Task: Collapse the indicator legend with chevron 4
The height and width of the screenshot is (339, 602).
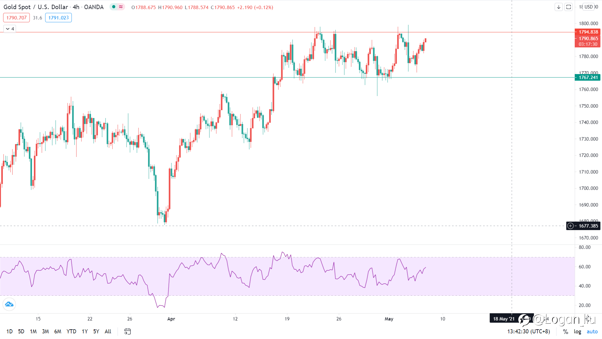Action: point(10,29)
